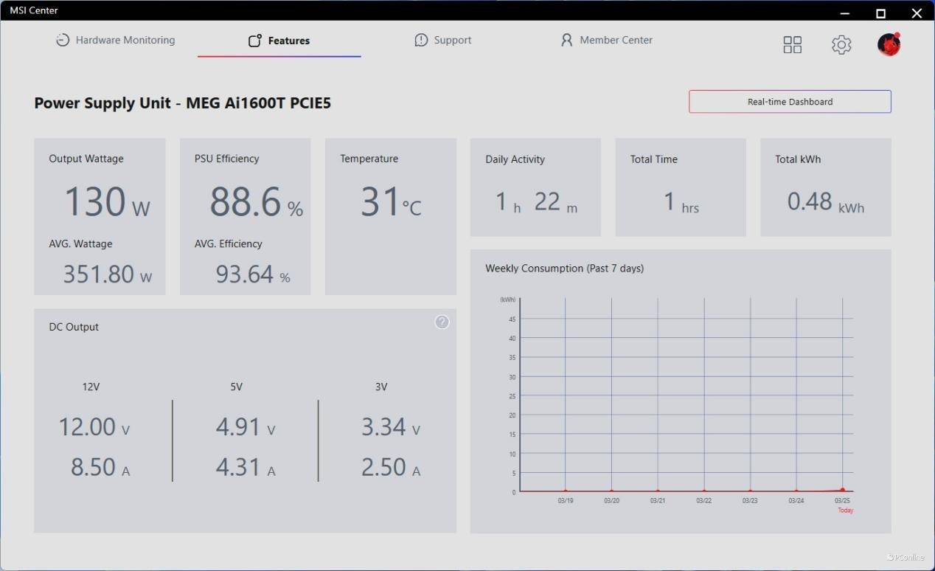The width and height of the screenshot is (935, 571).
Task: Select the Daily Activity card
Action: 535,187
